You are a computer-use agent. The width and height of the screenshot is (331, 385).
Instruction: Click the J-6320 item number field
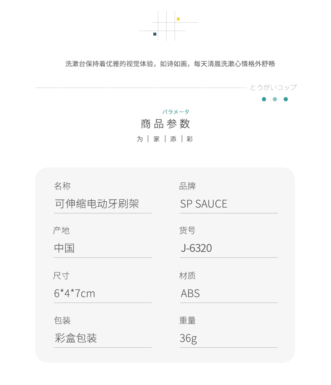click(x=196, y=248)
